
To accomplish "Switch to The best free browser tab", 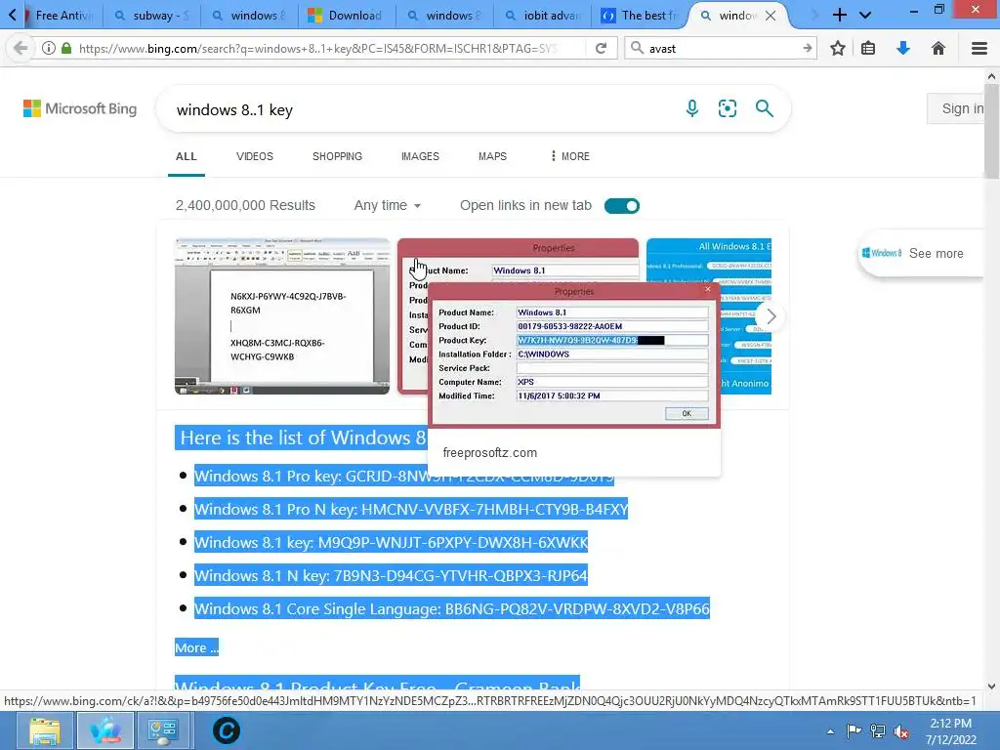I will [x=640, y=16].
